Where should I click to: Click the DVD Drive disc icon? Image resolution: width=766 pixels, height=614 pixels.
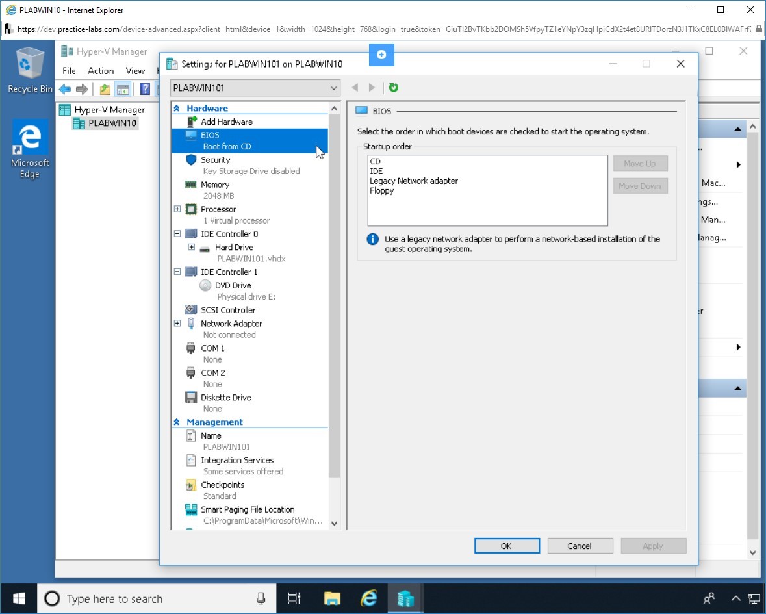[205, 285]
